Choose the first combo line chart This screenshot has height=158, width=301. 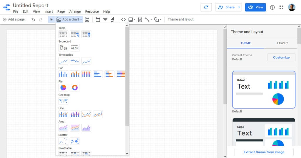tap(63, 114)
